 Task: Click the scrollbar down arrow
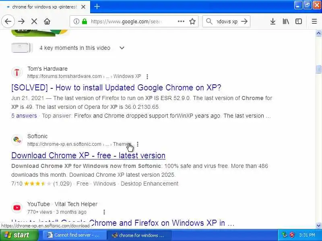point(318,225)
